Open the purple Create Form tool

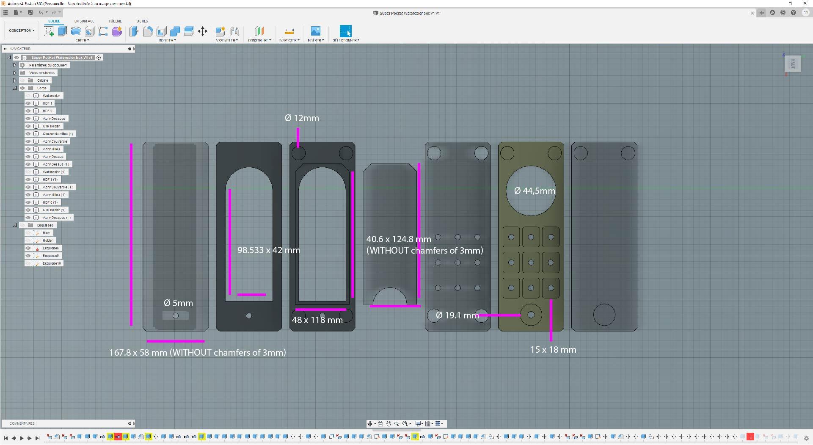117,31
